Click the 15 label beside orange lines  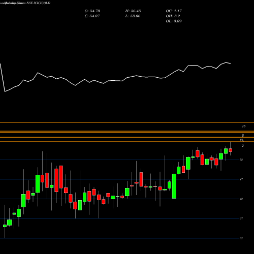[244, 126]
